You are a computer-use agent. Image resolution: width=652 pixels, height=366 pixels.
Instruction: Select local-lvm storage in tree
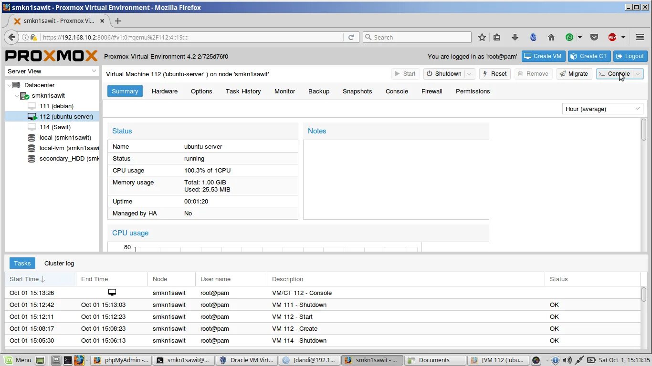click(69, 148)
